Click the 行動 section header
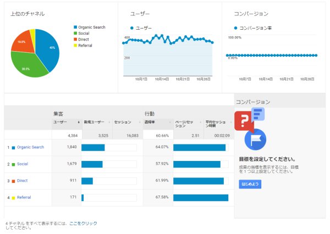Image resolution: width=330 pixels, height=234 pixels. pos(150,114)
